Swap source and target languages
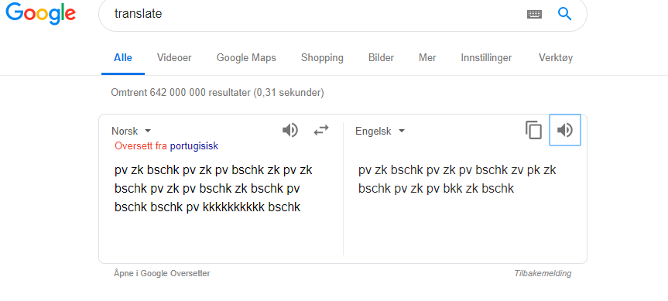 tap(321, 130)
